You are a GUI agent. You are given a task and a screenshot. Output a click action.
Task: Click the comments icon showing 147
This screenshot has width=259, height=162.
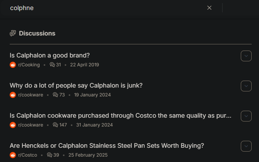(55, 125)
